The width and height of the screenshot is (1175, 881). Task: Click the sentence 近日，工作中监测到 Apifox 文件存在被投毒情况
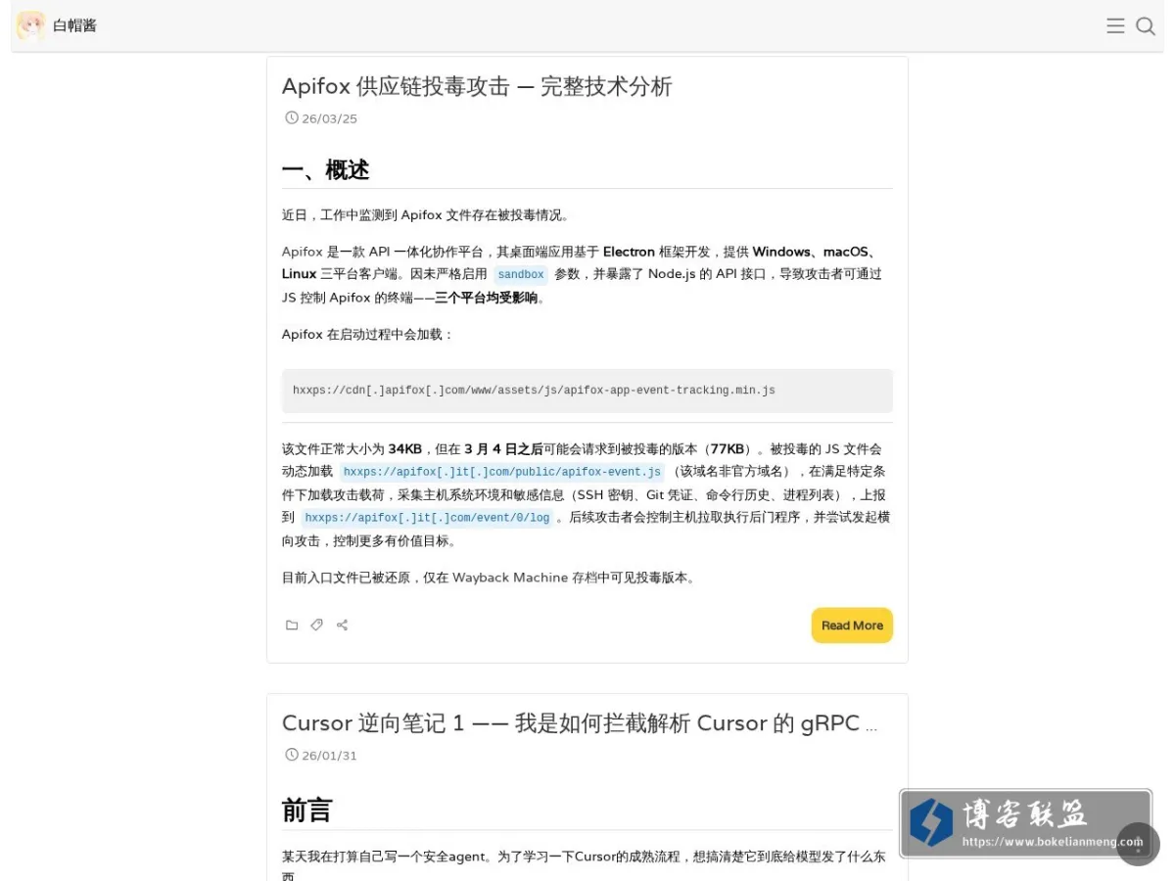(426, 215)
